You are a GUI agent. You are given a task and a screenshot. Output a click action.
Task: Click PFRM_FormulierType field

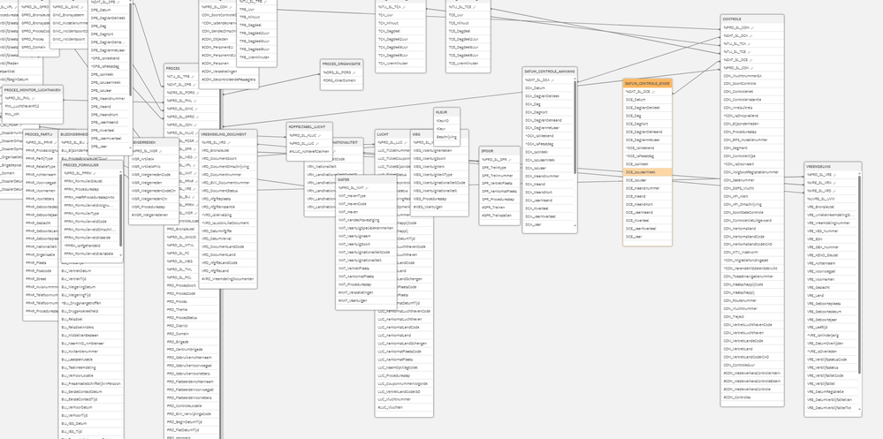pos(91,213)
